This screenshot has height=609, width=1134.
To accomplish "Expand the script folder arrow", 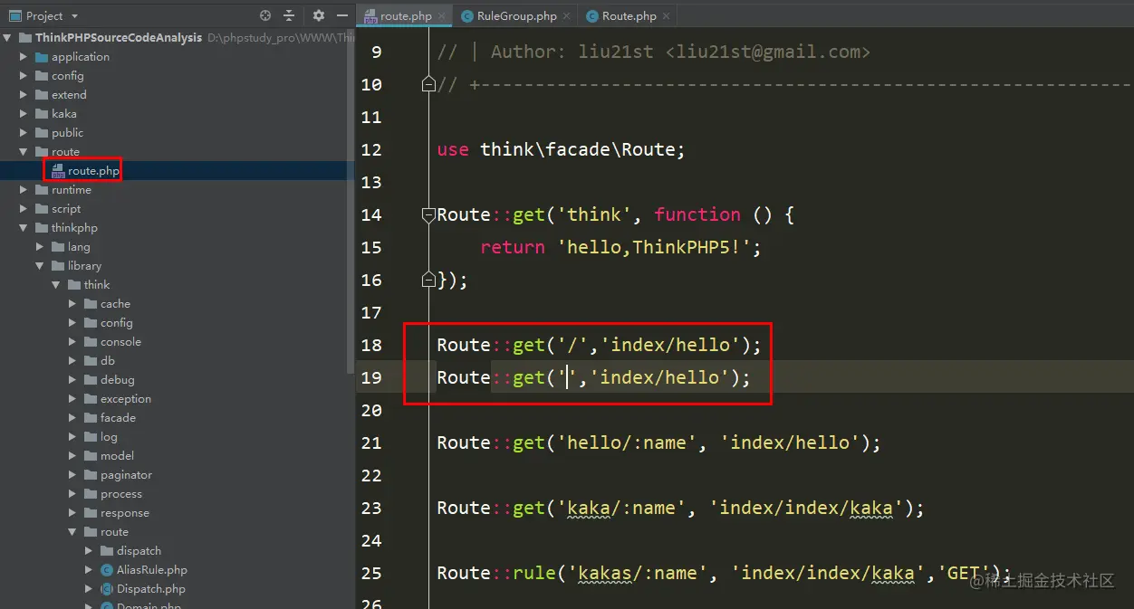I will tap(24, 209).
